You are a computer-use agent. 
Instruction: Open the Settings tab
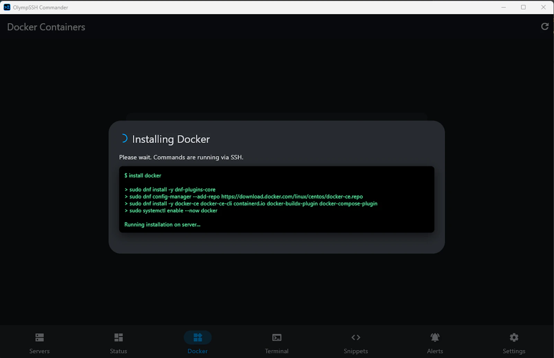click(514, 343)
